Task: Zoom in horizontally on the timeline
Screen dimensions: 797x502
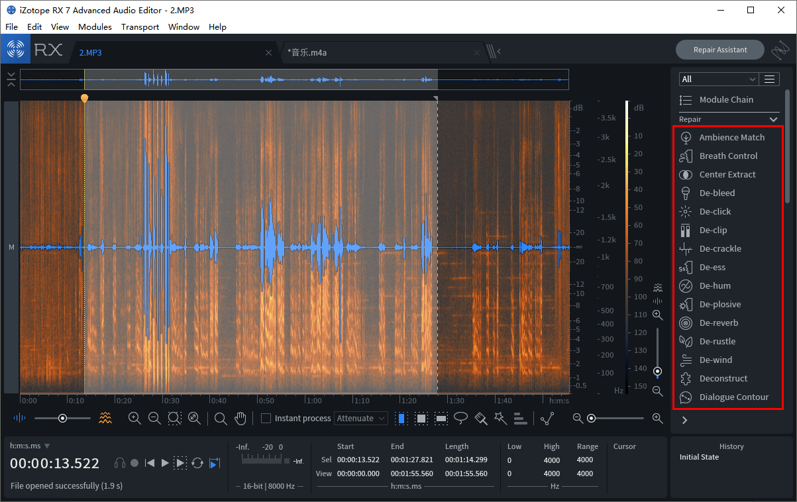Action: coord(134,418)
